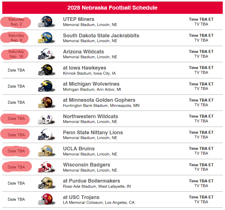Click the Wisconsin Badgers helmet icon
The image size is (225, 210).
tap(46, 167)
